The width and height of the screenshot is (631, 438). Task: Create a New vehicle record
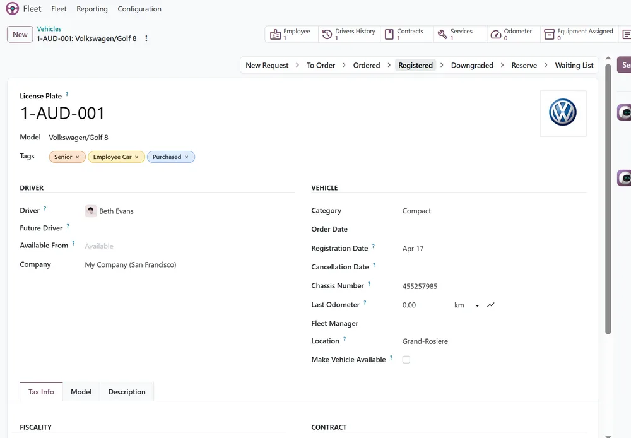click(20, 35)
